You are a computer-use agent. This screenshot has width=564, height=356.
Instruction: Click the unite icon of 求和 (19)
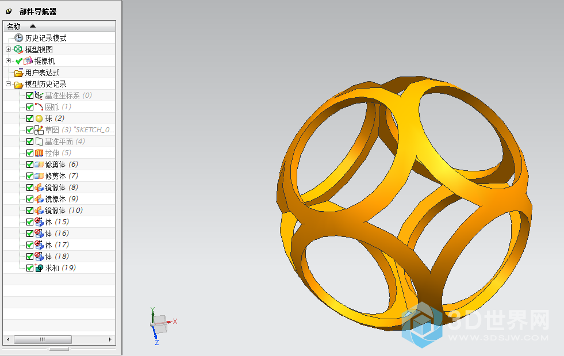(x=39, y=268)
